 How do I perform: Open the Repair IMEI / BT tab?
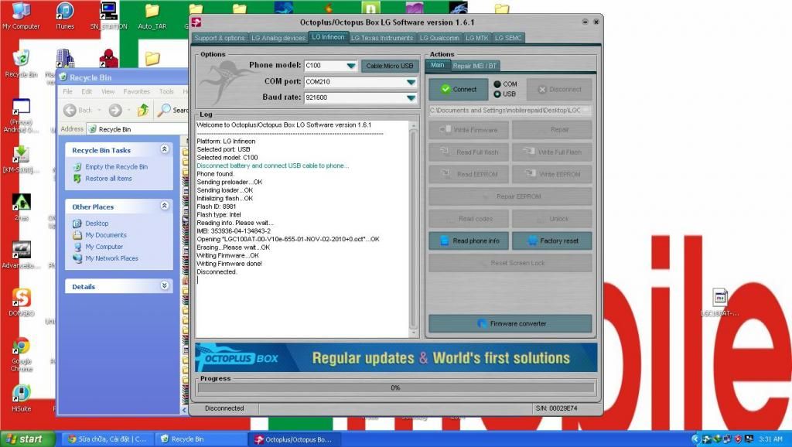click(x=474, y=66)
